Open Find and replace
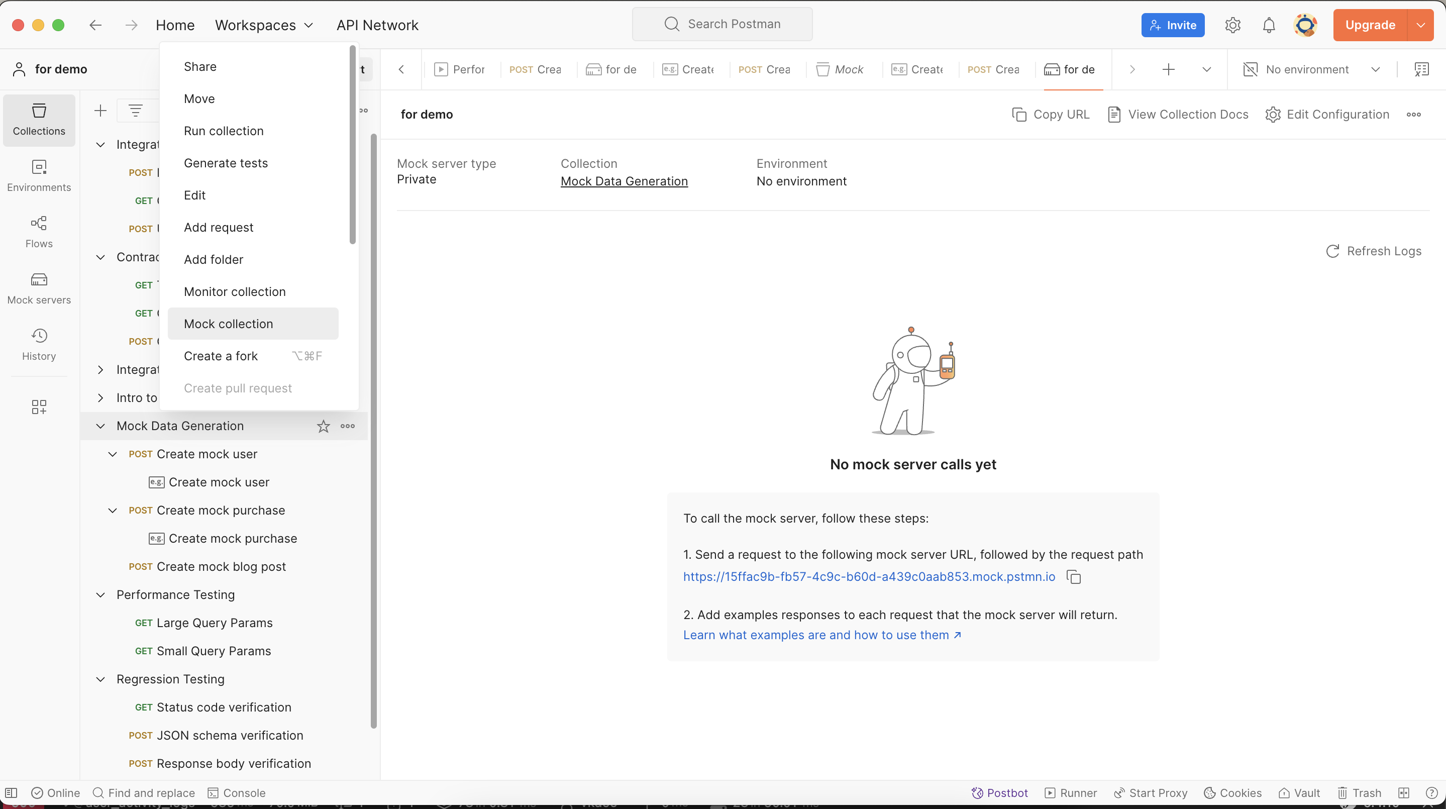 pos(143,793)
